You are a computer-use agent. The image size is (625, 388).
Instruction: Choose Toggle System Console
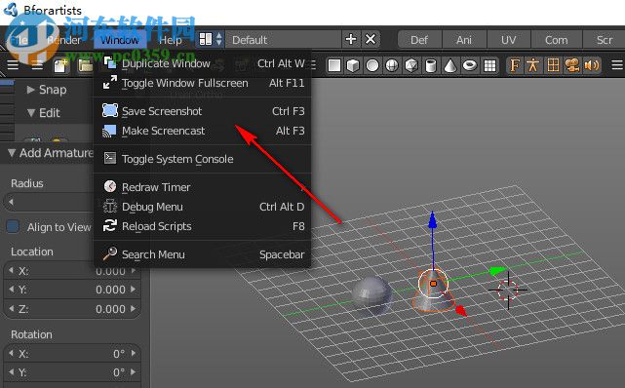203,159
